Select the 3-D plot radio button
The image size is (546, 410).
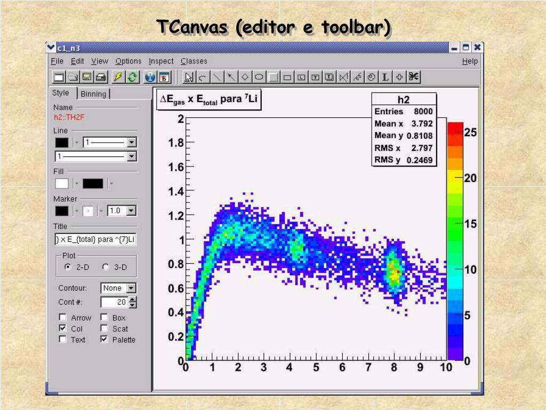coord(106,267)
